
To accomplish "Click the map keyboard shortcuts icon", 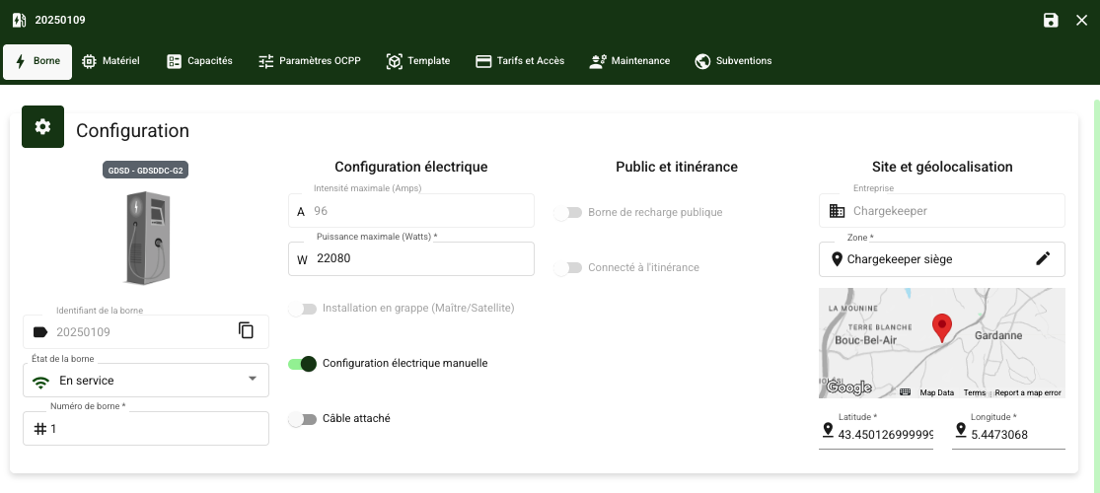I will pyautogui.click(x=905, y=392).
